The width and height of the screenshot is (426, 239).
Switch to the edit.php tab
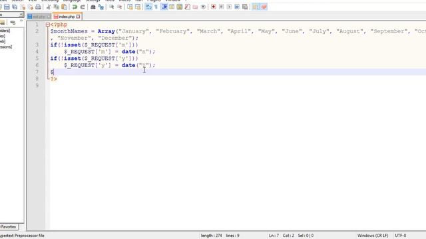[x=39, y=17]
